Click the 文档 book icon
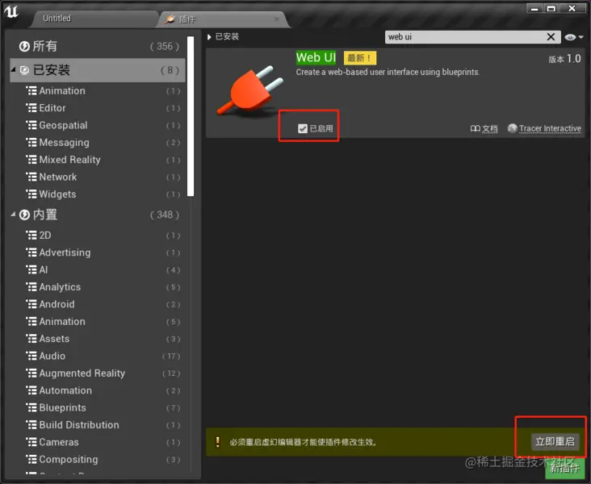 tap(476, 129)
